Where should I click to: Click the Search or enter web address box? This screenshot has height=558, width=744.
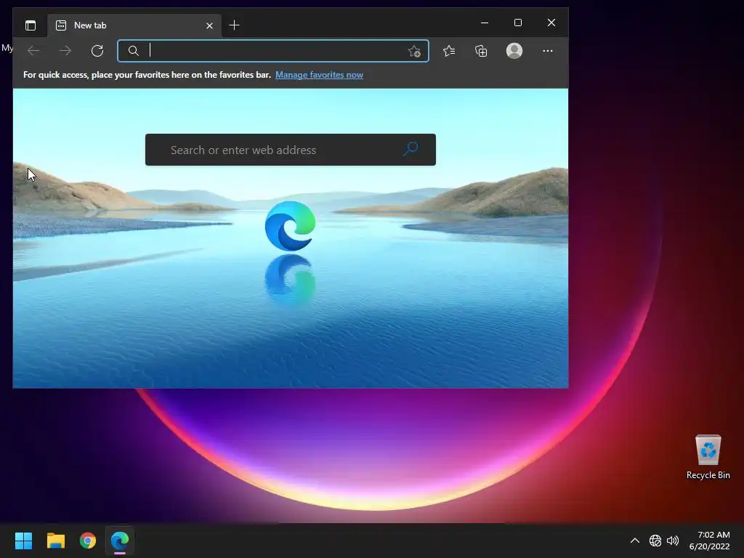pyautogui.click(x=291, y=150)
